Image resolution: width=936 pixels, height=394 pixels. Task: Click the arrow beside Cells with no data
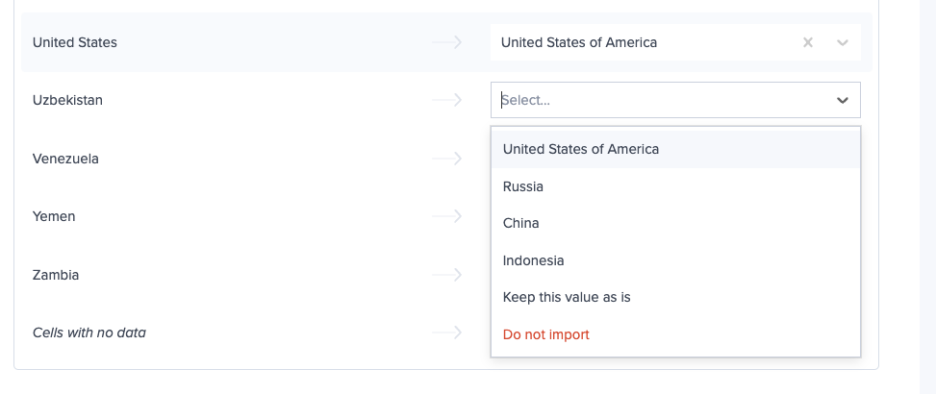point(446,332)
